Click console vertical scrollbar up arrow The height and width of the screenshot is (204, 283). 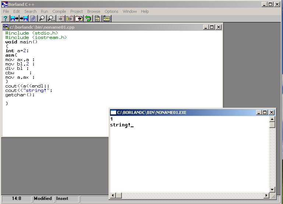(272, 119)
